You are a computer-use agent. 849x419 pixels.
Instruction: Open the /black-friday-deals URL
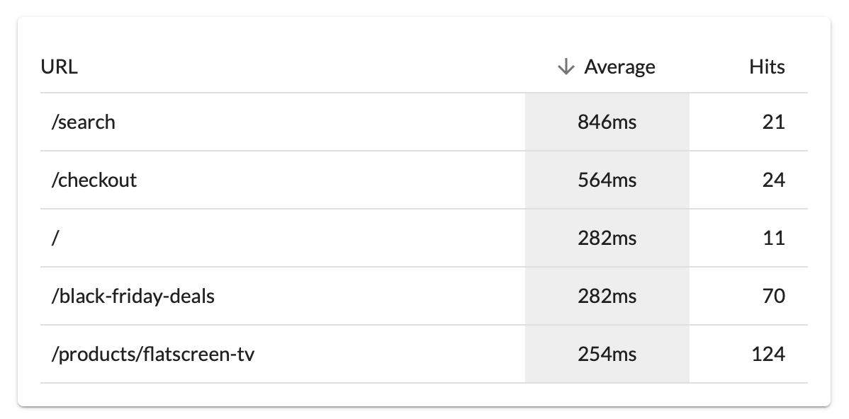(133, 296)
